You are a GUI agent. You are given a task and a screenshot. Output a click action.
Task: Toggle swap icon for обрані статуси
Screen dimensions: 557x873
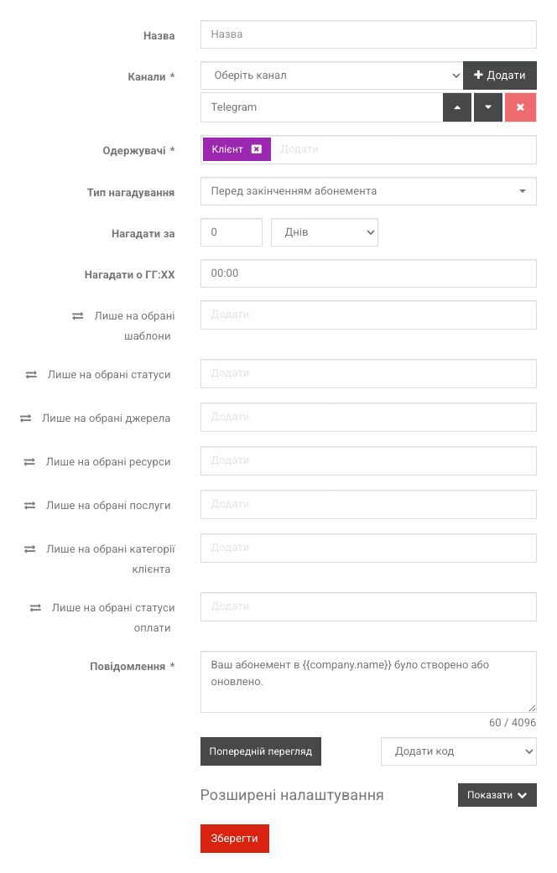pyautogui.click(x=31, y=375)
